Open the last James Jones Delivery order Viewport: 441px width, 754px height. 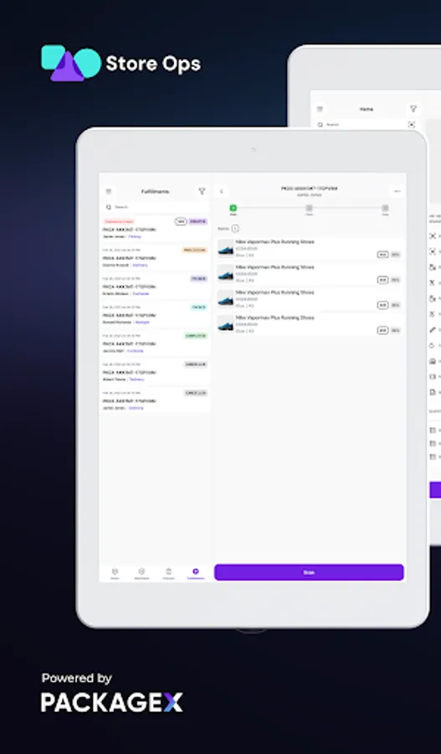155,400
